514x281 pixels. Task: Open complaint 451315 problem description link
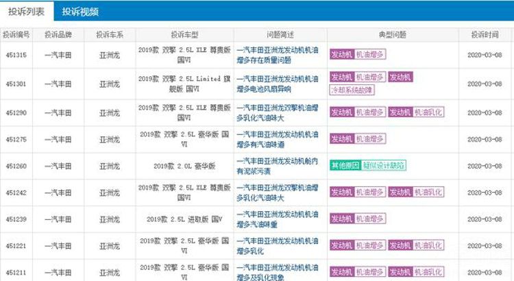pos(280,55)
